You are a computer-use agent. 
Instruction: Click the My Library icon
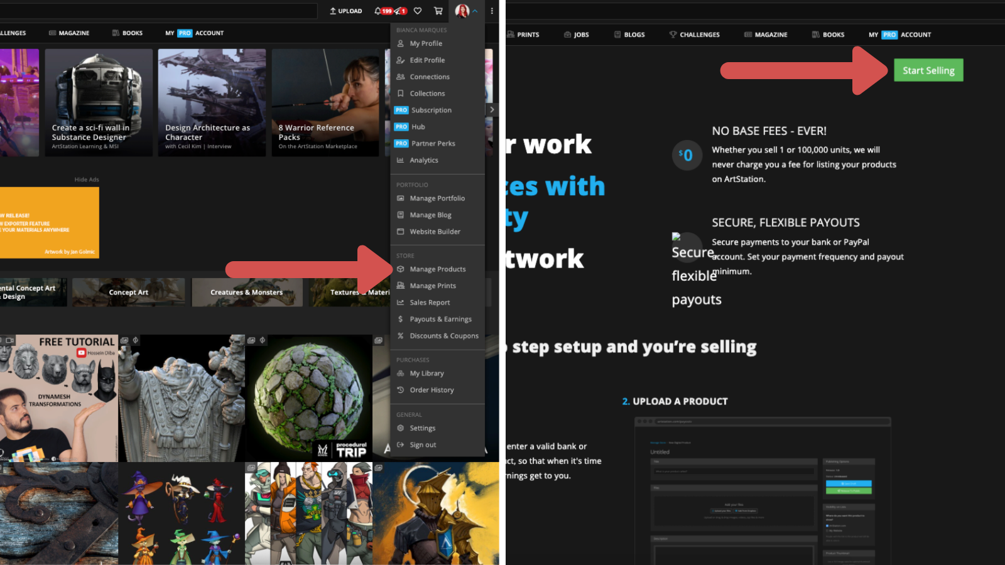400,374
